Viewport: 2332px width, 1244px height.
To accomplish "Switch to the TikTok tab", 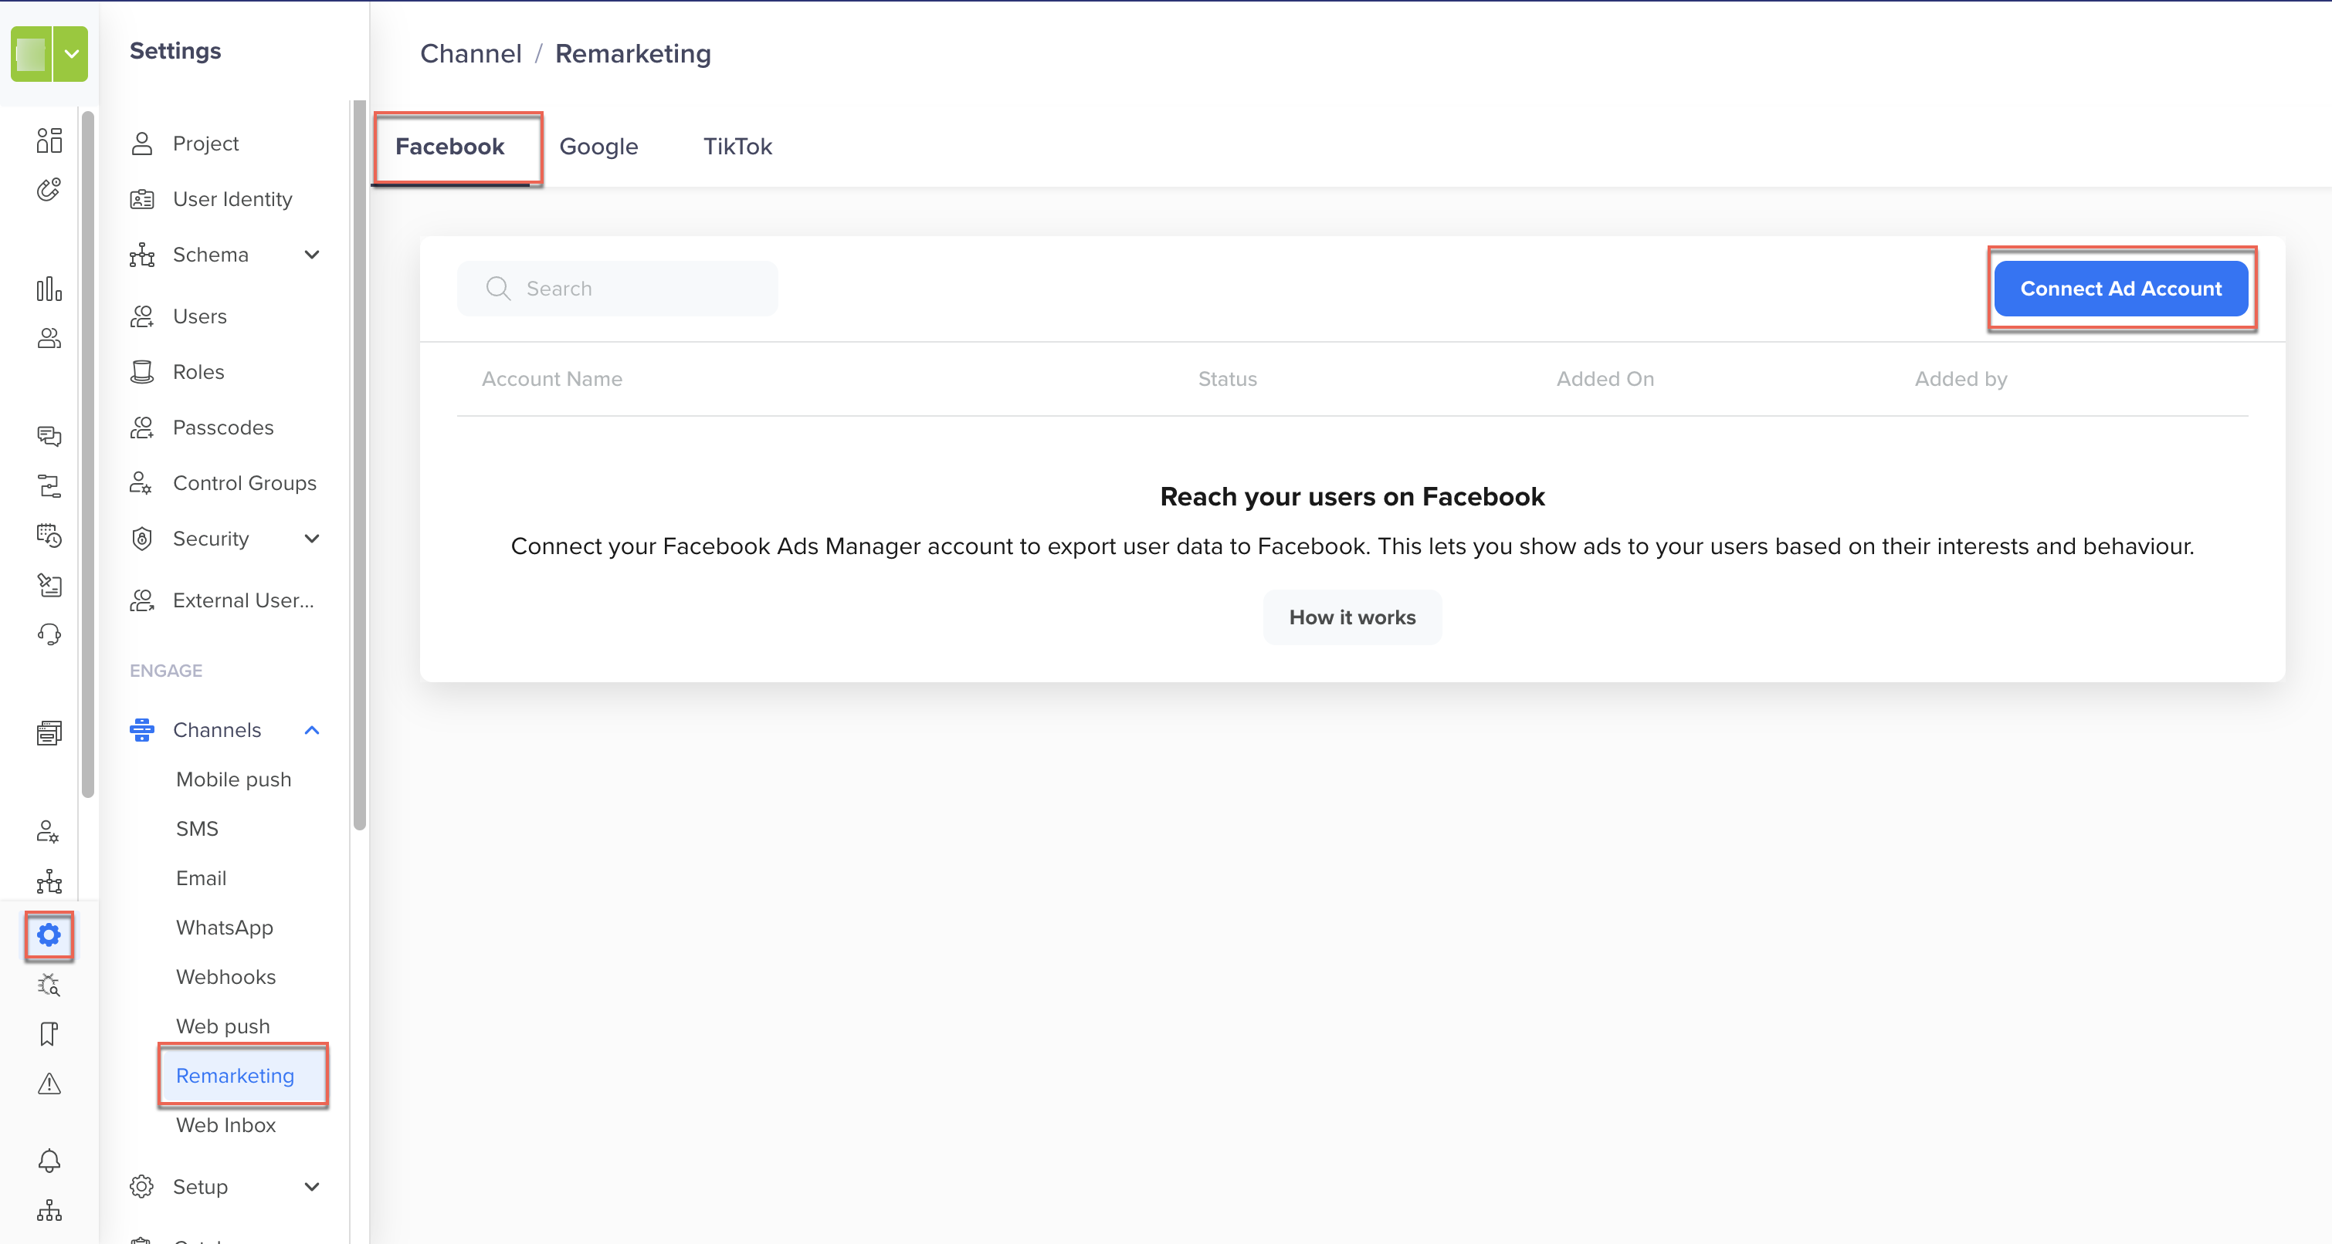I will tap(737, 147).
